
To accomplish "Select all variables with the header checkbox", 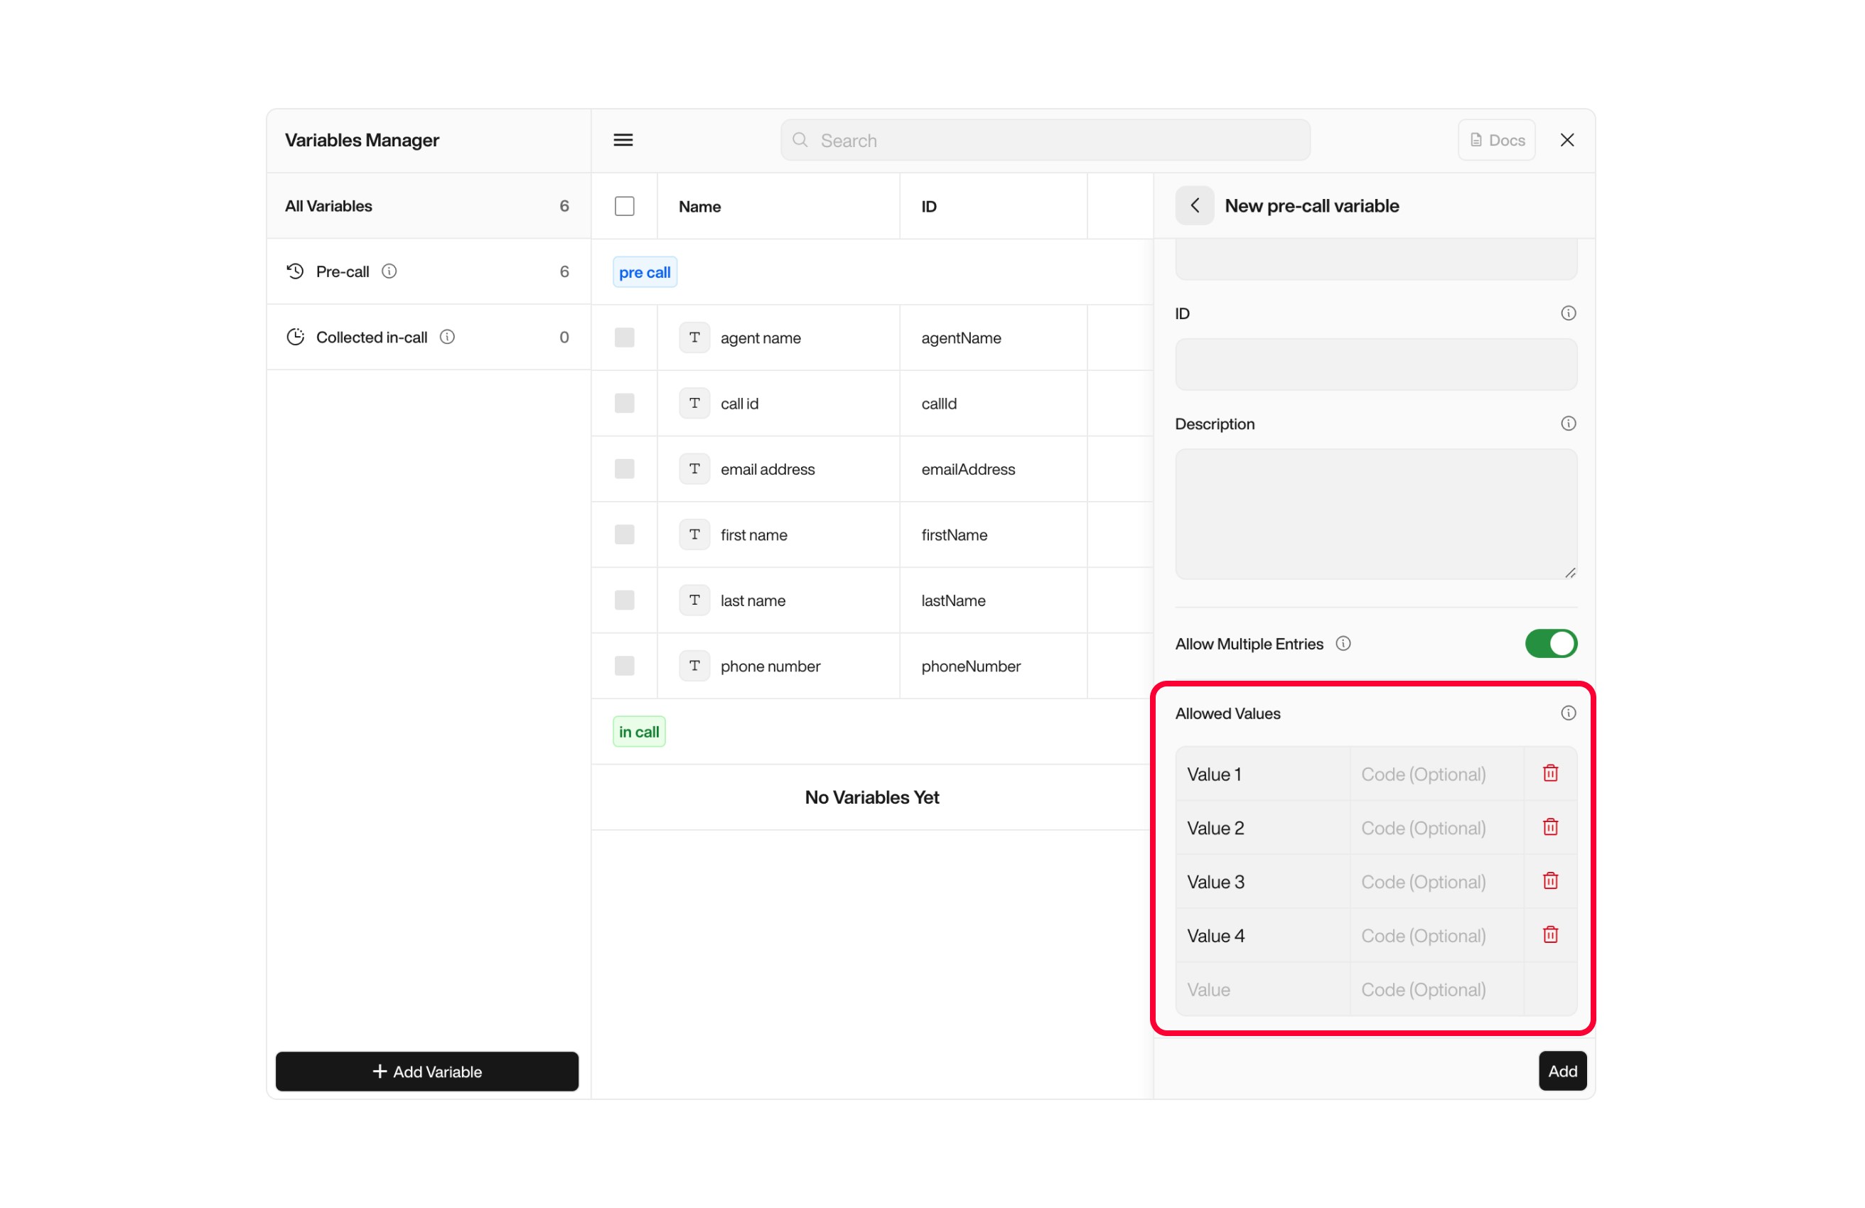I will click(624, 205).
